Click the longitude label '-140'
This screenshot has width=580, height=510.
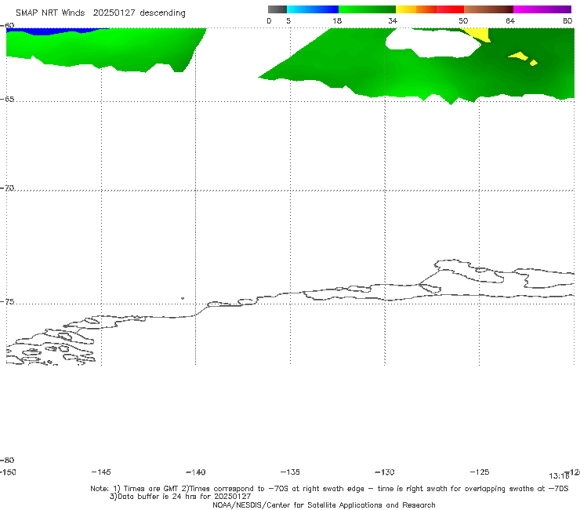(196, 472)
